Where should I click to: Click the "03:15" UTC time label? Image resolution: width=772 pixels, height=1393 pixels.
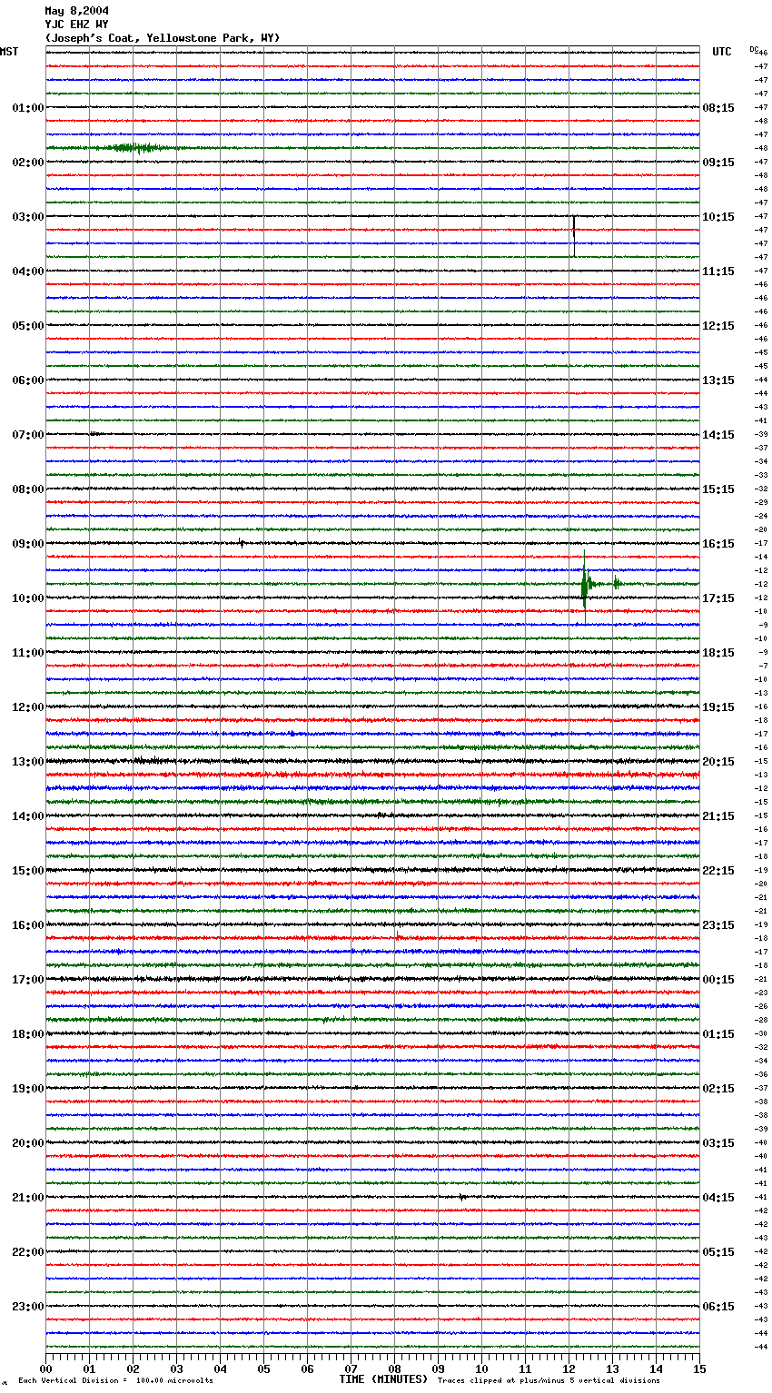point(718,1143)
